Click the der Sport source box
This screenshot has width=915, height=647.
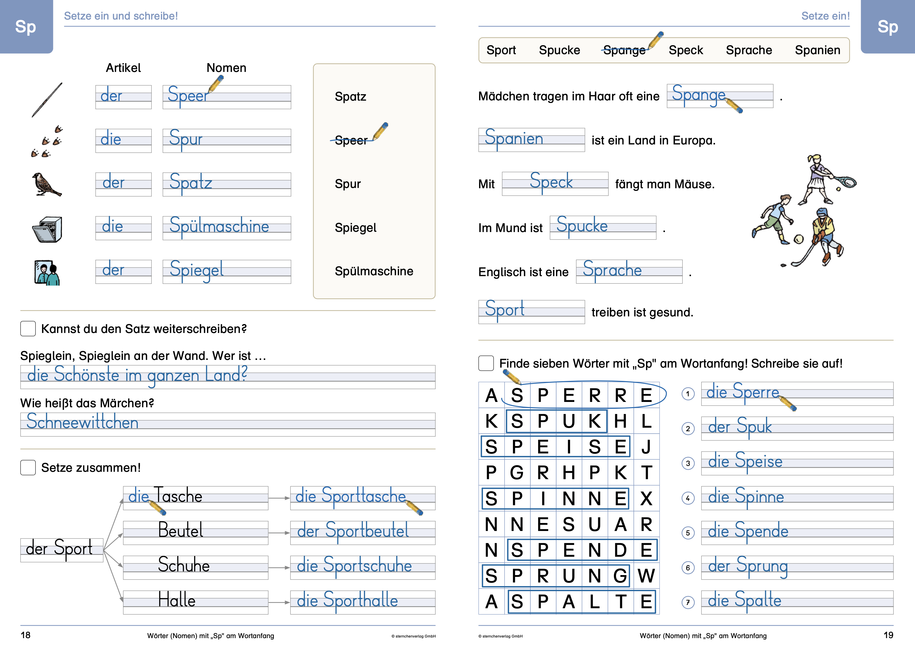click(61, 550)
